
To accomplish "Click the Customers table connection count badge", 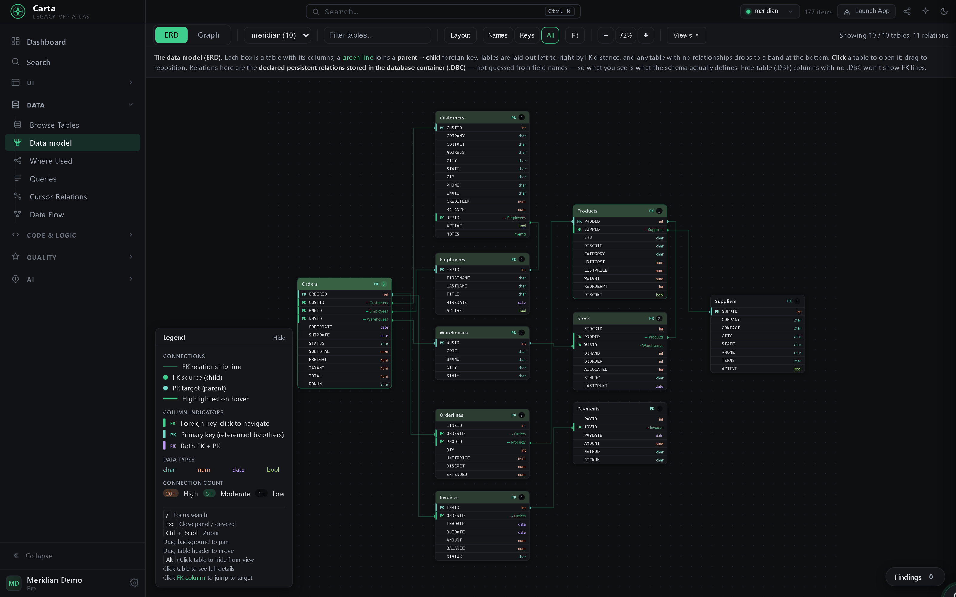I will 521,118.
